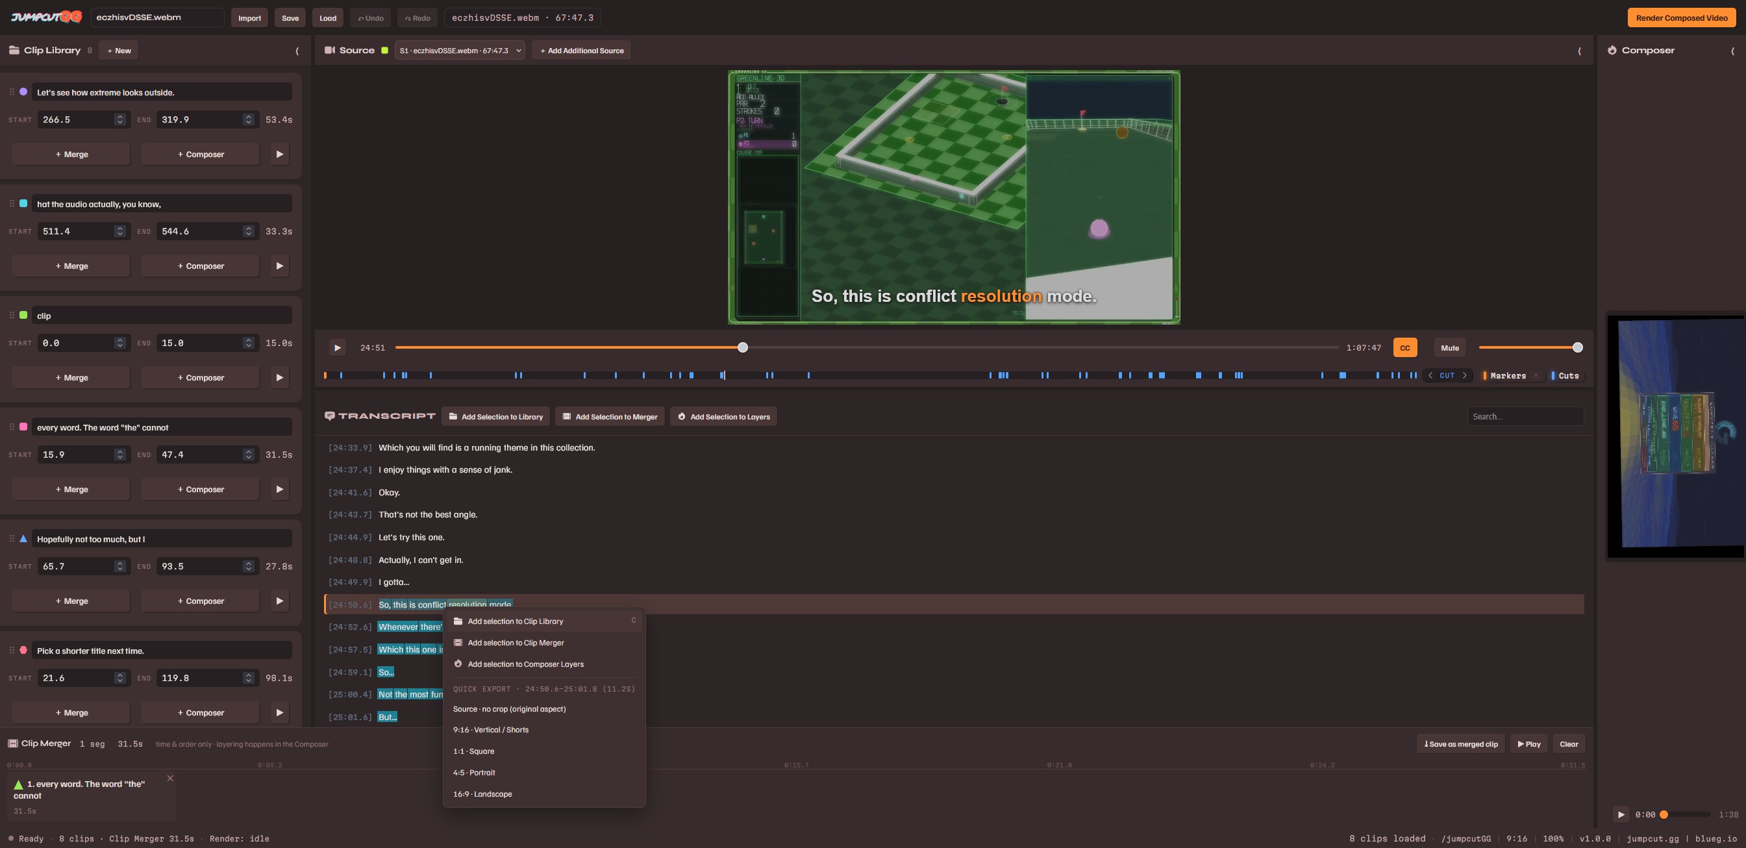Click transcript line 'Let's try this one.'
The width and height of the screenshot is (1746, 848).
point(412,538)
